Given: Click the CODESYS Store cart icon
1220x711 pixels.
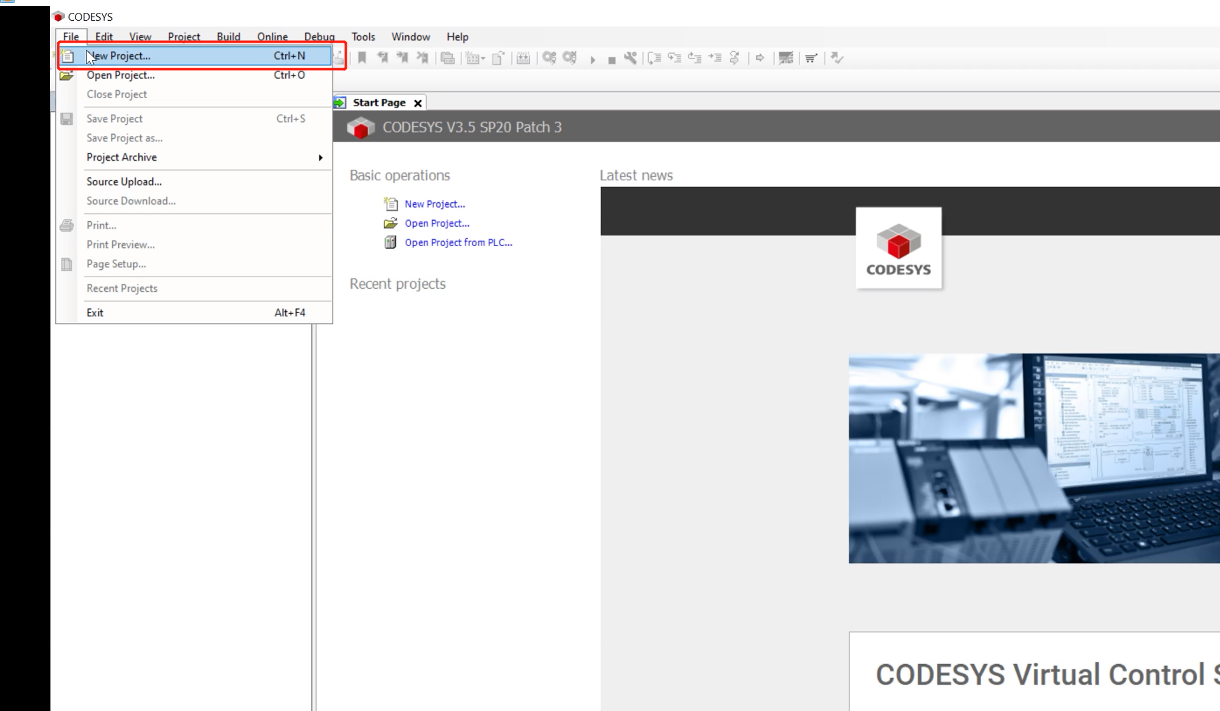Looking at the screenshot, I should (811, 58).
